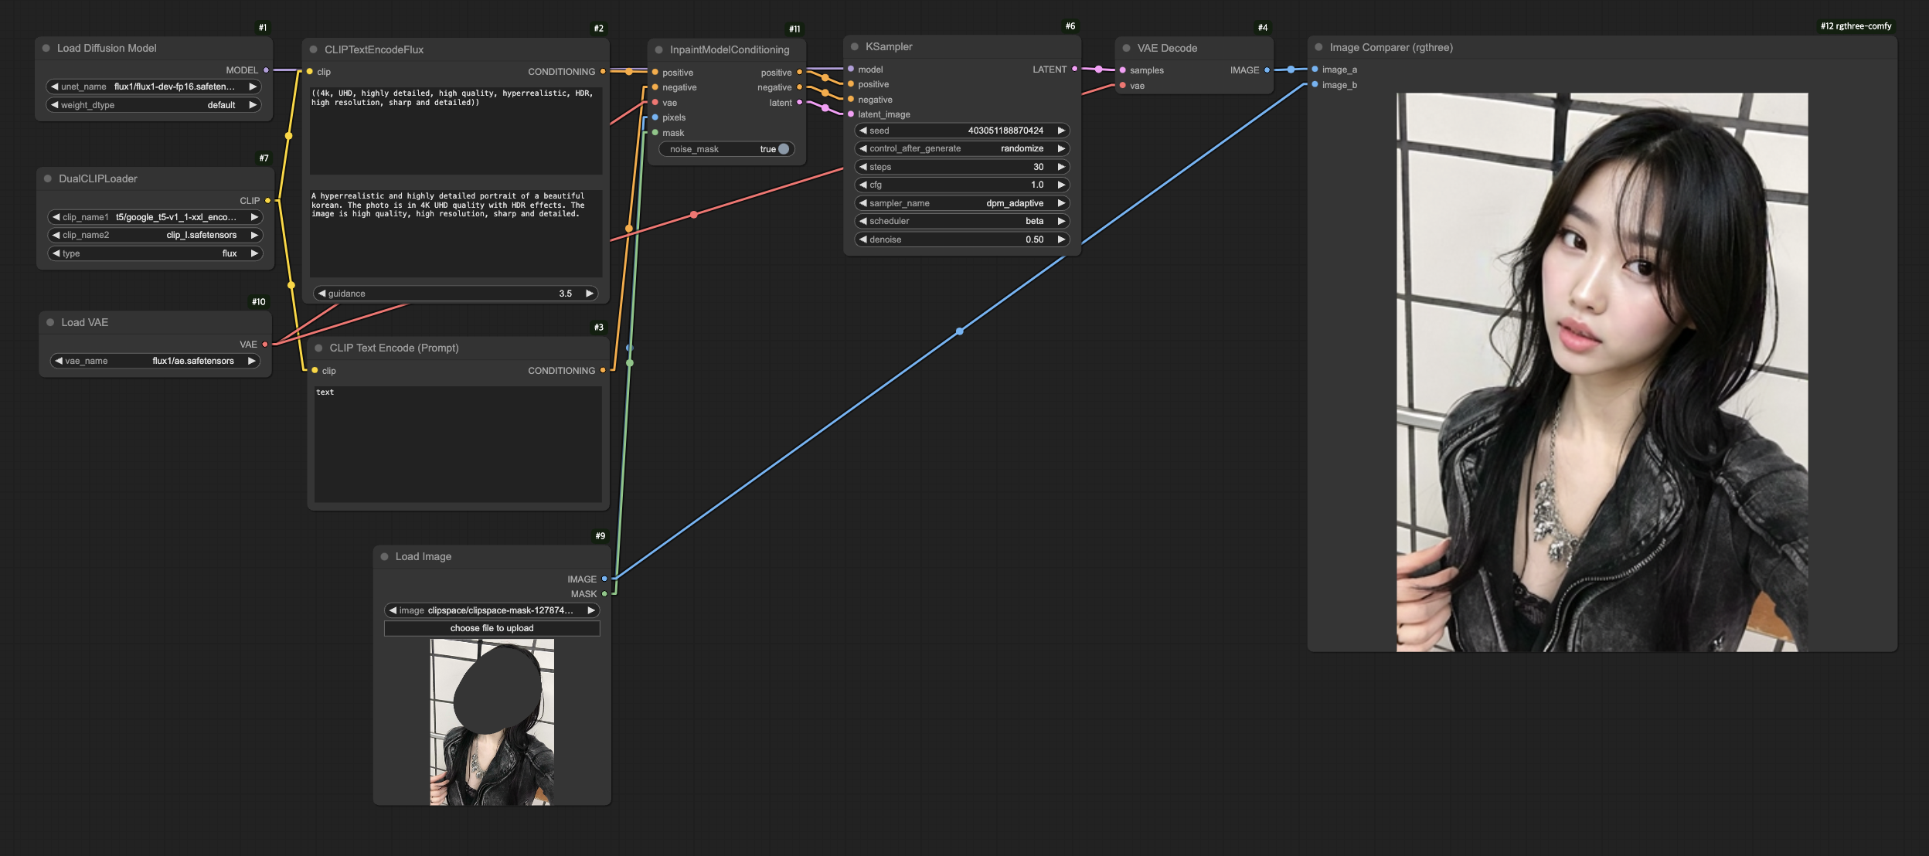
Task: Collapse the InpaintModelConditioning node dot
Action: pyautogui.click(x=659, y=49)
